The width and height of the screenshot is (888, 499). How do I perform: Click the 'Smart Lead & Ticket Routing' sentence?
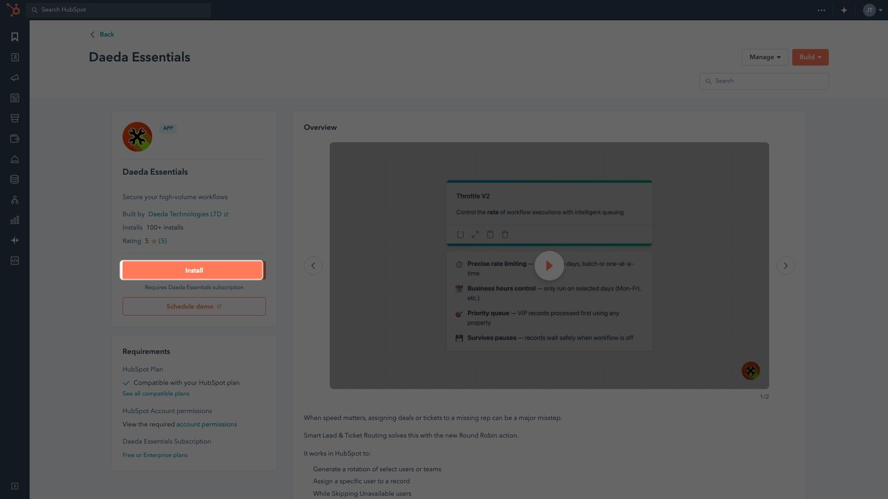tap(411, 435)
